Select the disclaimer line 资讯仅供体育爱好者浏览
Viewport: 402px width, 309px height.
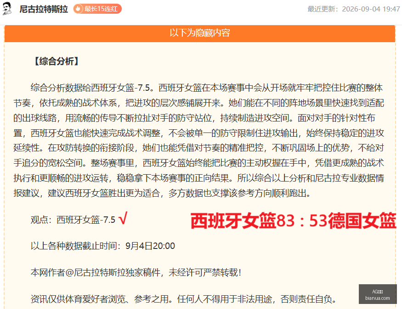183,299
